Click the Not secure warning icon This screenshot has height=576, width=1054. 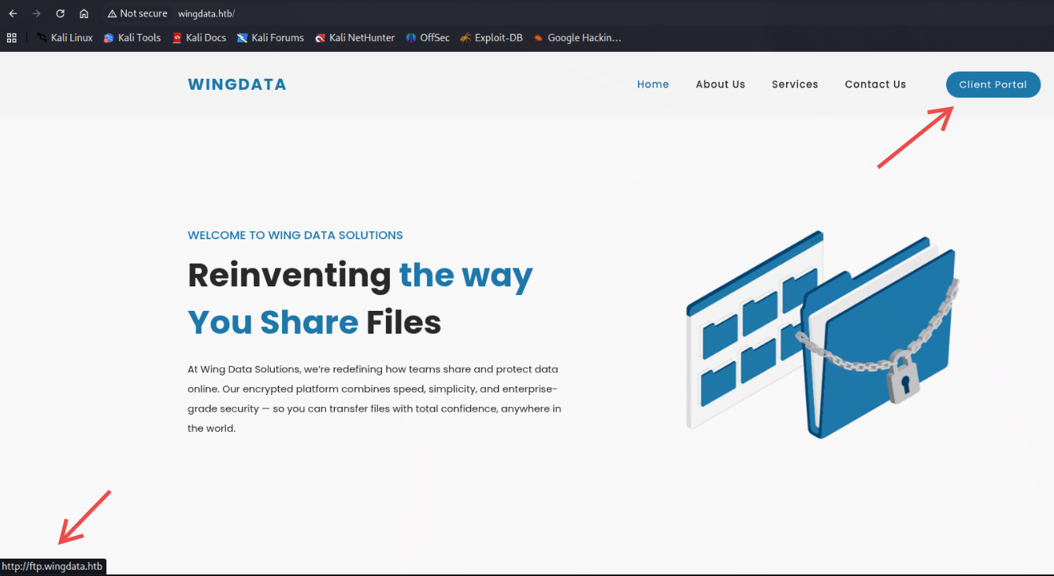(112, 13)
